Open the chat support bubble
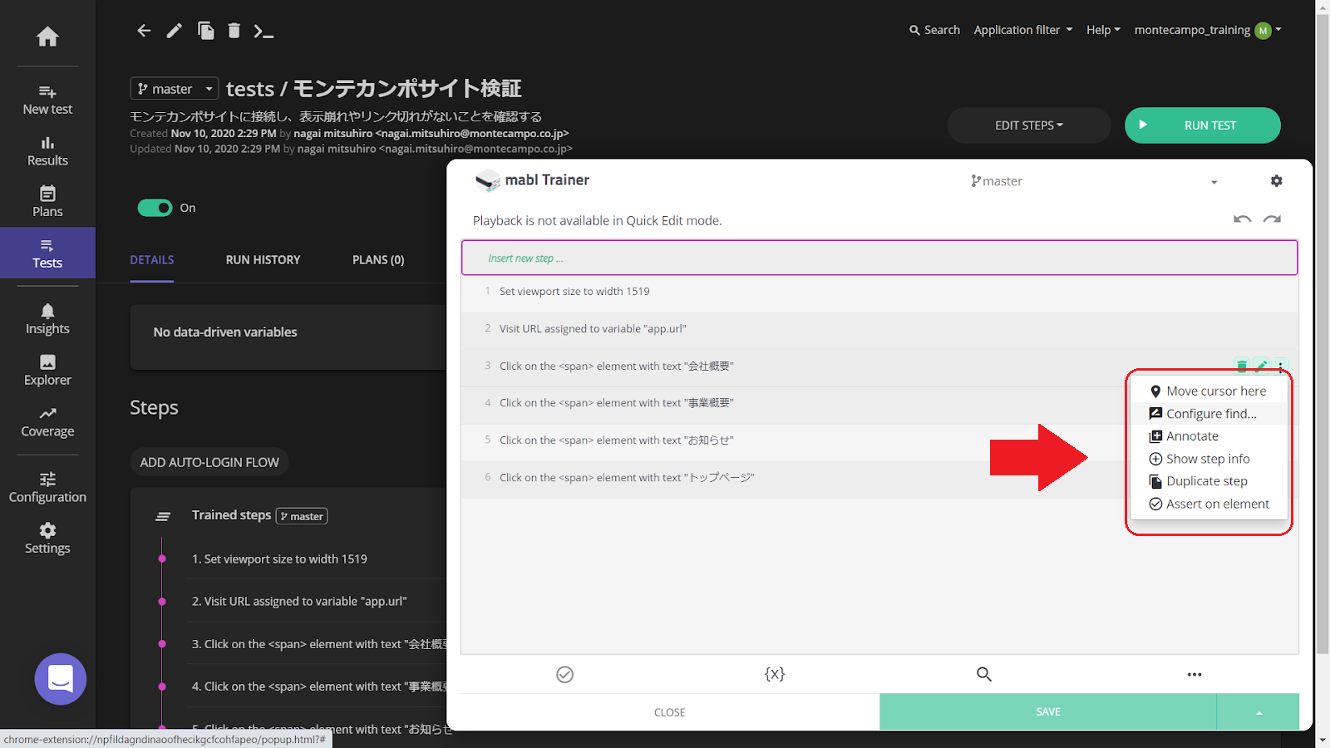 [61, 679]
